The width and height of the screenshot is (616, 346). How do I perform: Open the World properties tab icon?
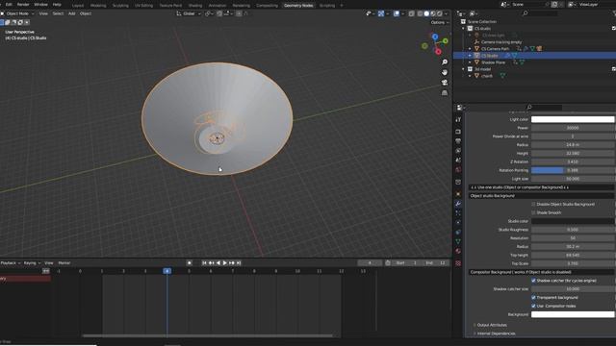458,170
